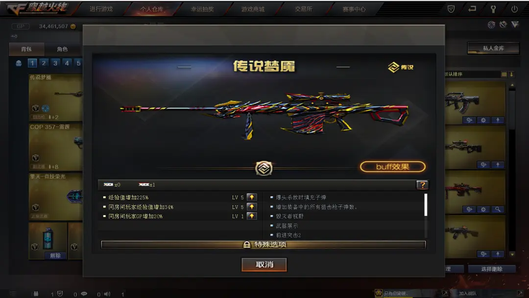Click the speaker sound icon in bottom bar
Screen dimensions: 529x298
click(107, 294)
